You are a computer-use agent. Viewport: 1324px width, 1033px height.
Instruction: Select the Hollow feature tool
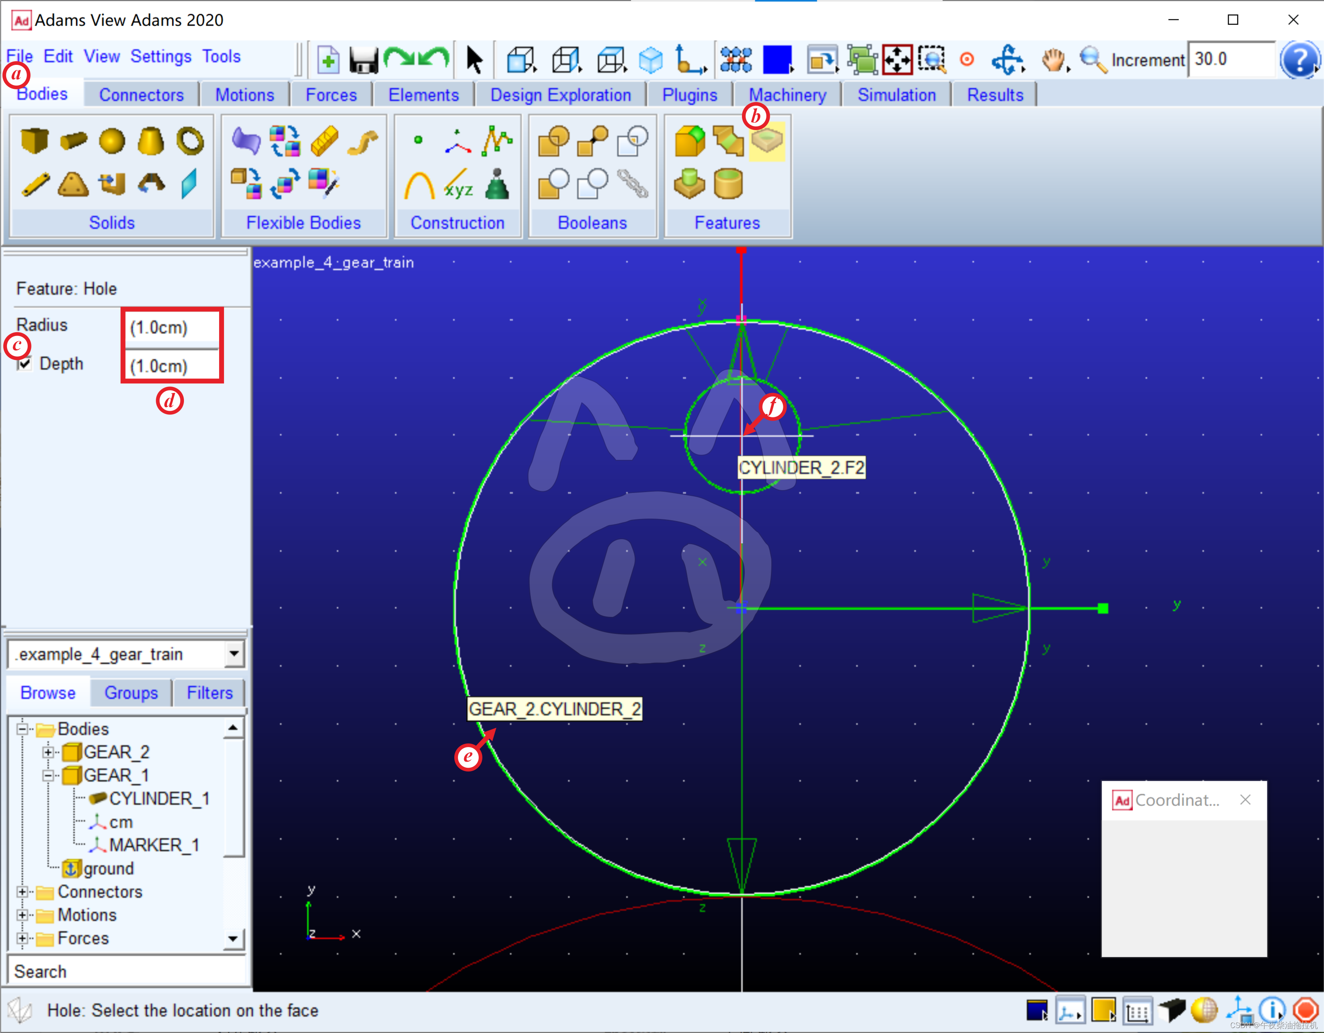(x=728, y=184)
